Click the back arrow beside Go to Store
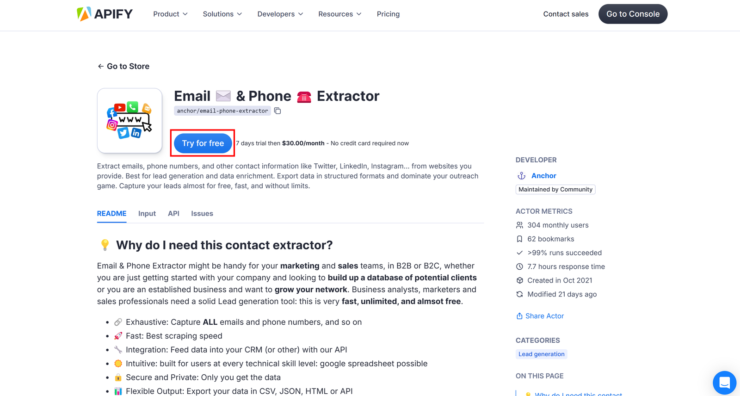 100,66
